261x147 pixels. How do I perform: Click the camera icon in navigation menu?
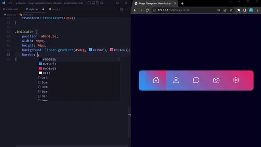216,80
